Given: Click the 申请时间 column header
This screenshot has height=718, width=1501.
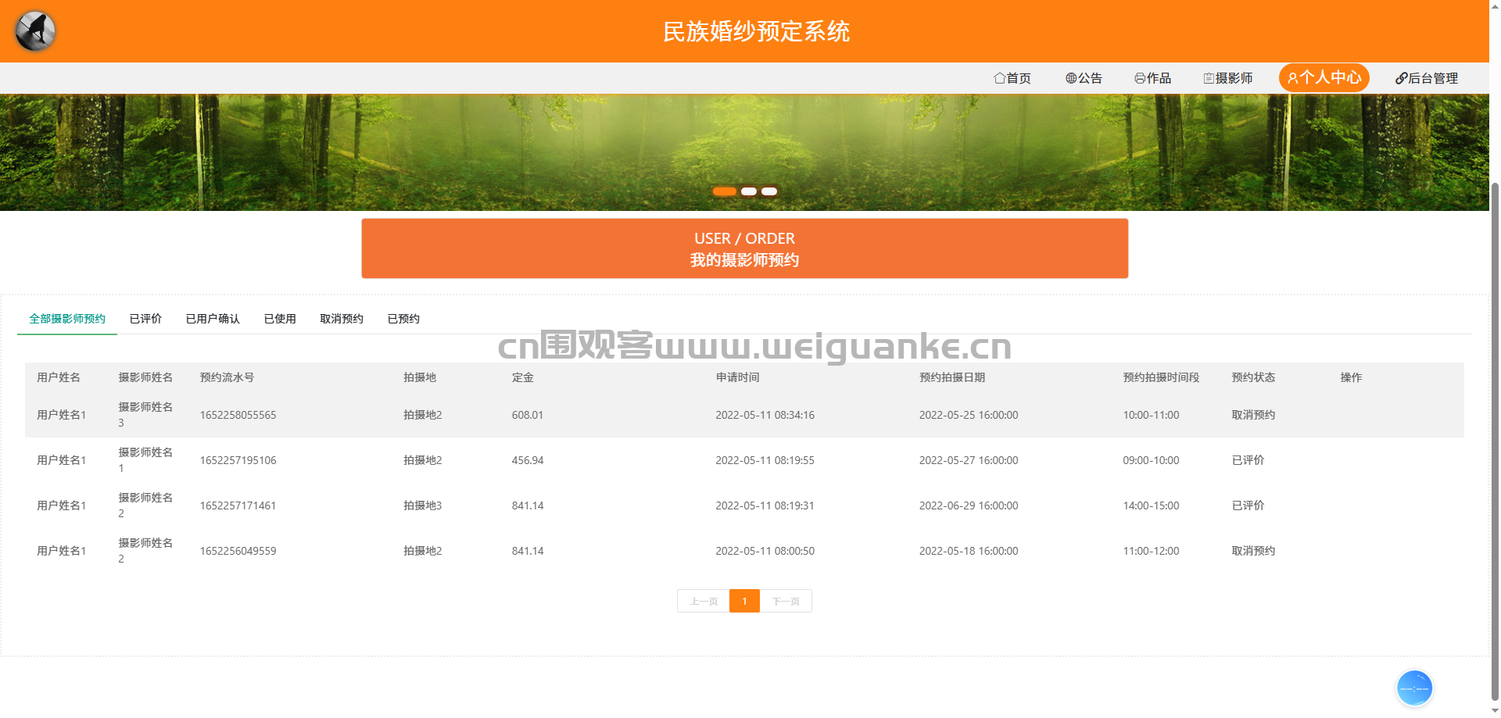Looking at the screenshot, I should click(x=738, y=377).
